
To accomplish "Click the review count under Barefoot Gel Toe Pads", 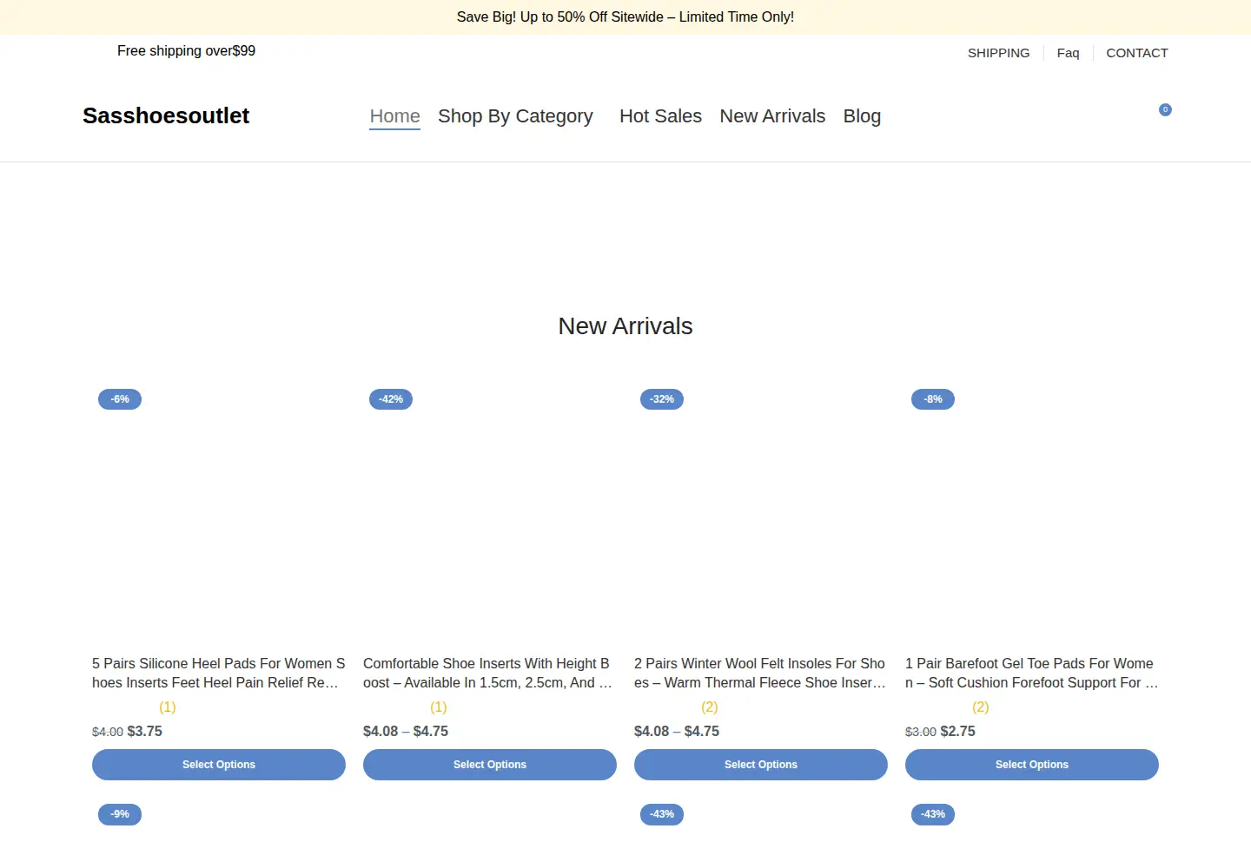I will click(981, 707).
